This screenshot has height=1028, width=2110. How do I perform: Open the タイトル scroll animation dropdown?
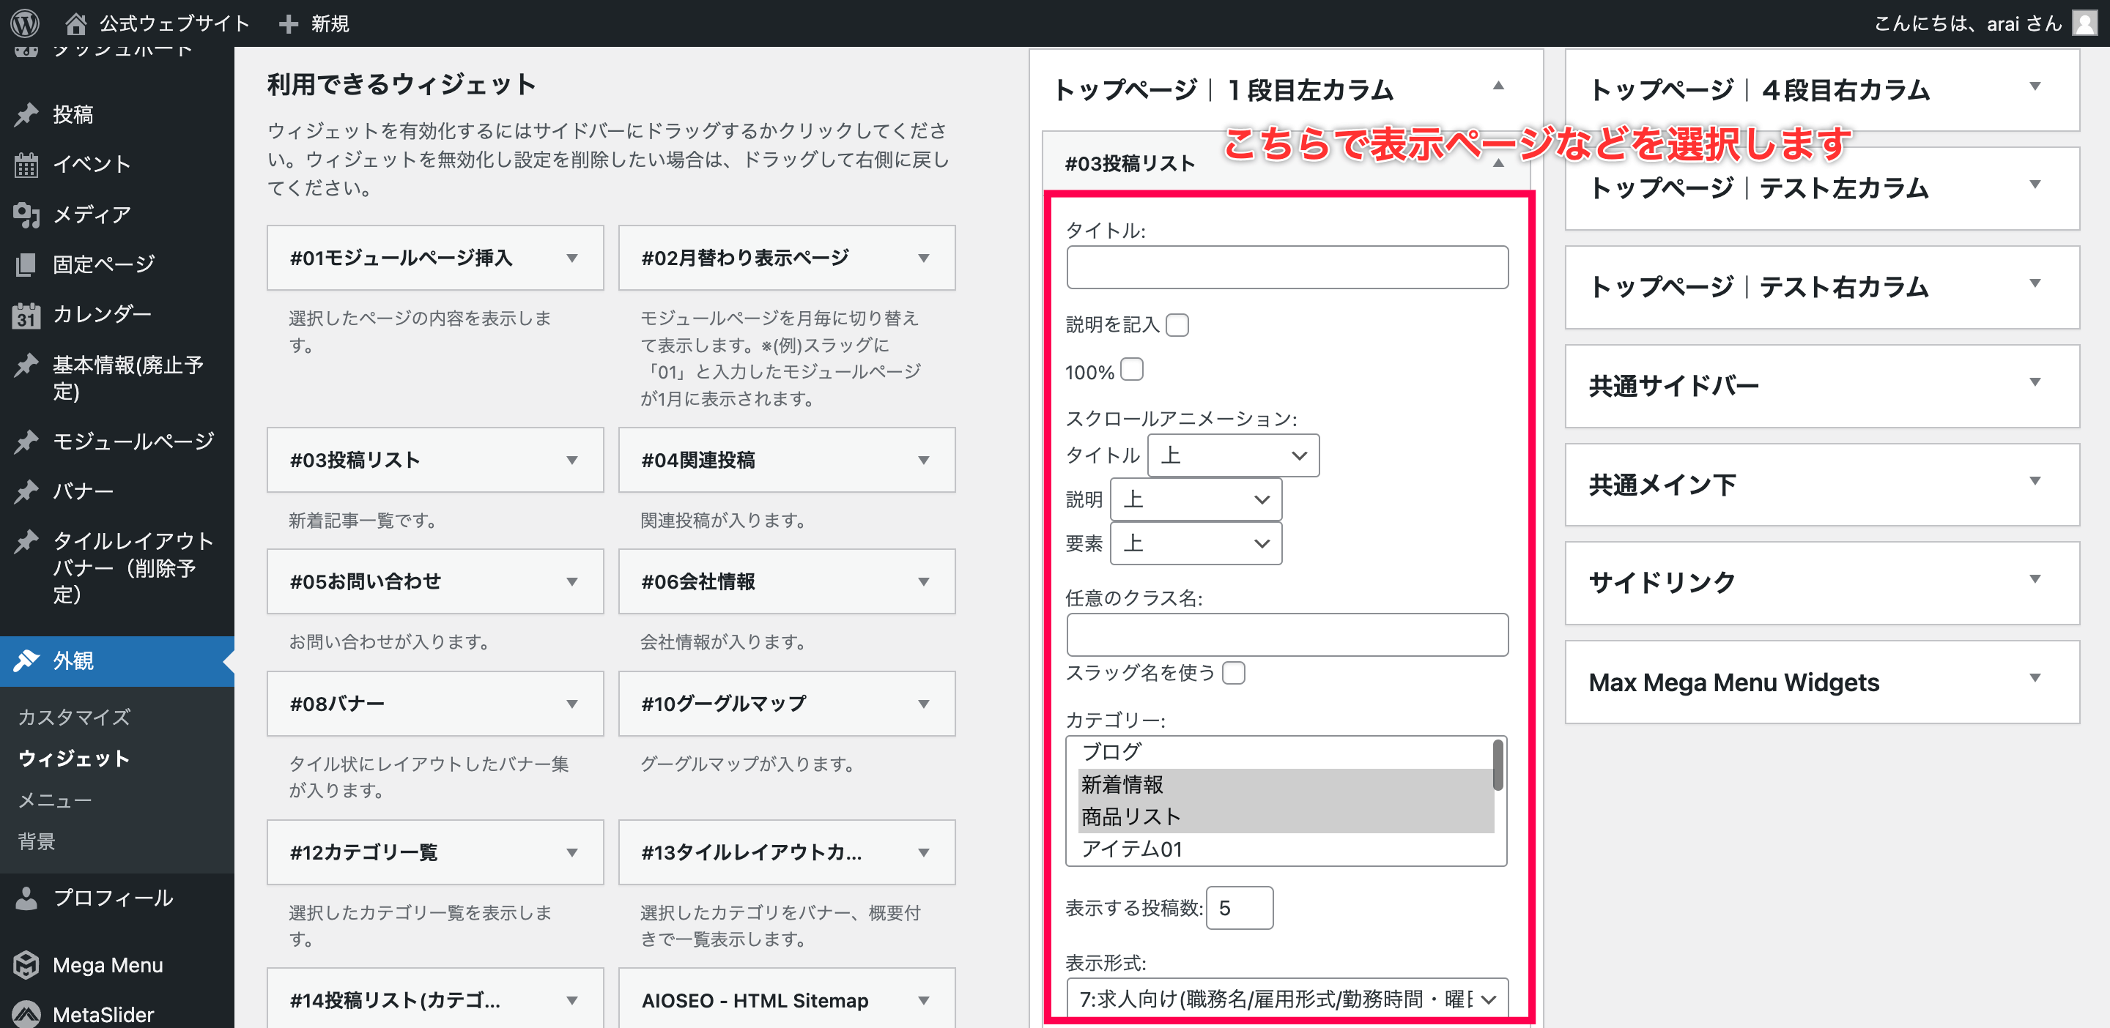tap(1233, 455)
